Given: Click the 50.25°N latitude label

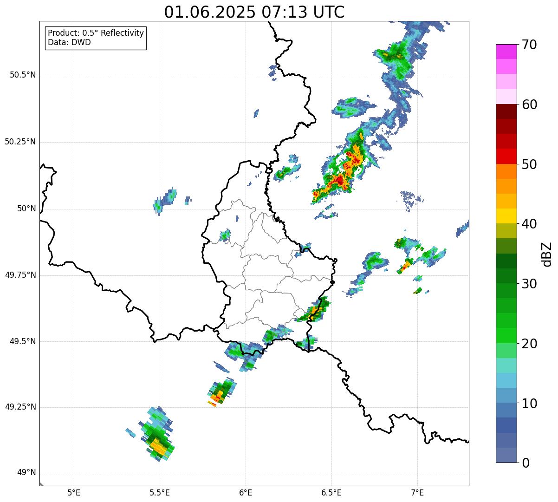Looking at the screenshot, I should pos(20,142).
